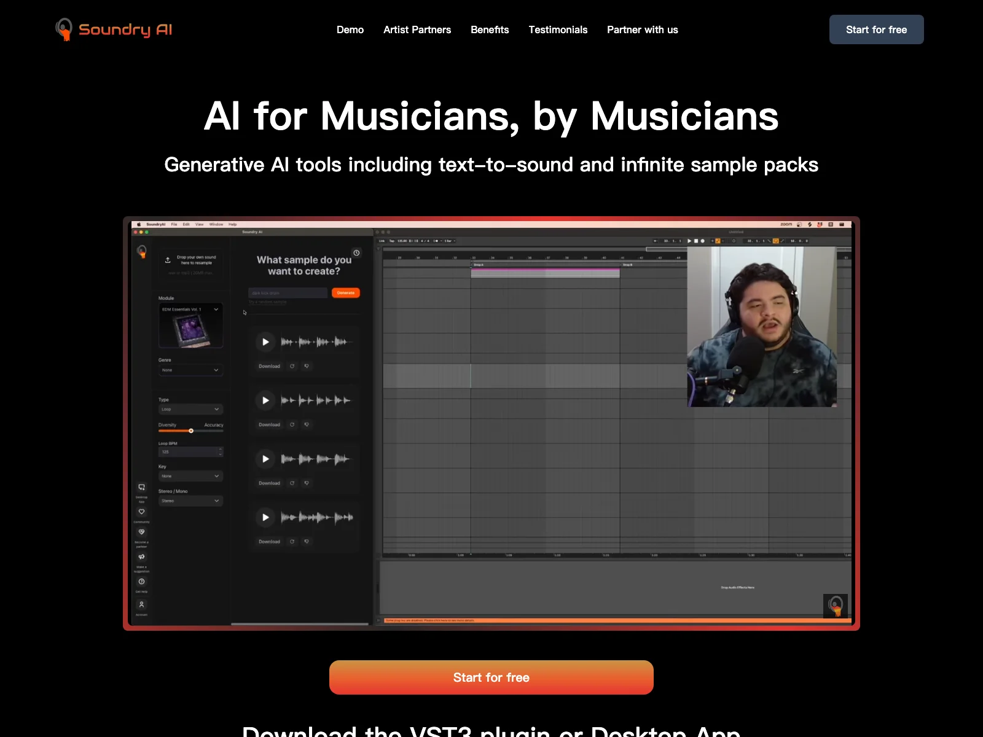Regenerate the third sample with refresh icon
Screen dimensions: 983x737
tap(292, 483)
